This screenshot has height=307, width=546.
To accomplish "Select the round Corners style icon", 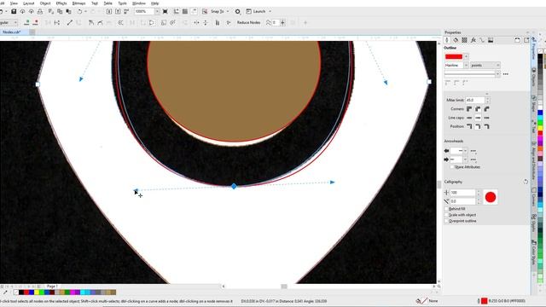I will 478,109.
